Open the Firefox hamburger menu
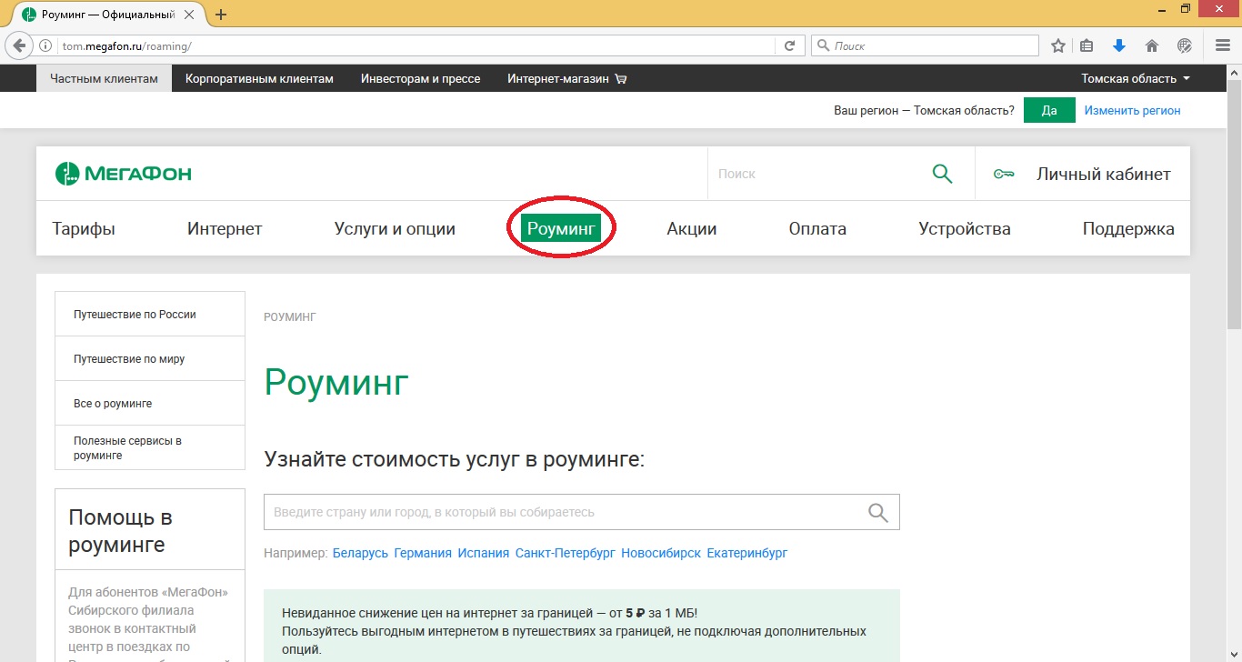The height and width of the screenshot is (662, 1242). pos(1221,45)
